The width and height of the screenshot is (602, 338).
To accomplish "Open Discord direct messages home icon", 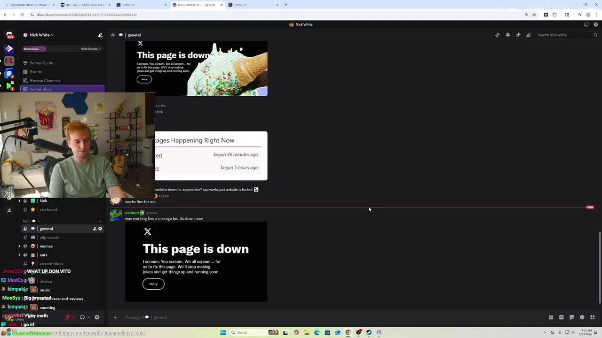I will [x=9, y=35].
